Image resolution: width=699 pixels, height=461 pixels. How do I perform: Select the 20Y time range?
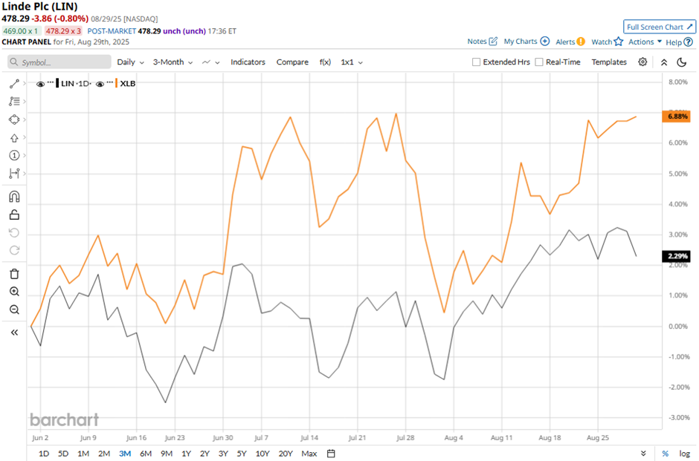(x=286, y=454)
